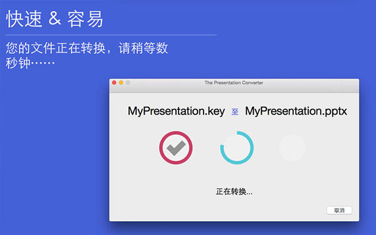
Task: Click the 您的文件正在转换 description text
Action: (86, 55)
